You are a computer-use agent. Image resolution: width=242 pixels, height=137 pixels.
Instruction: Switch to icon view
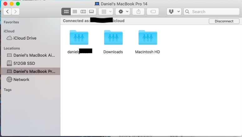coord(66,12)
